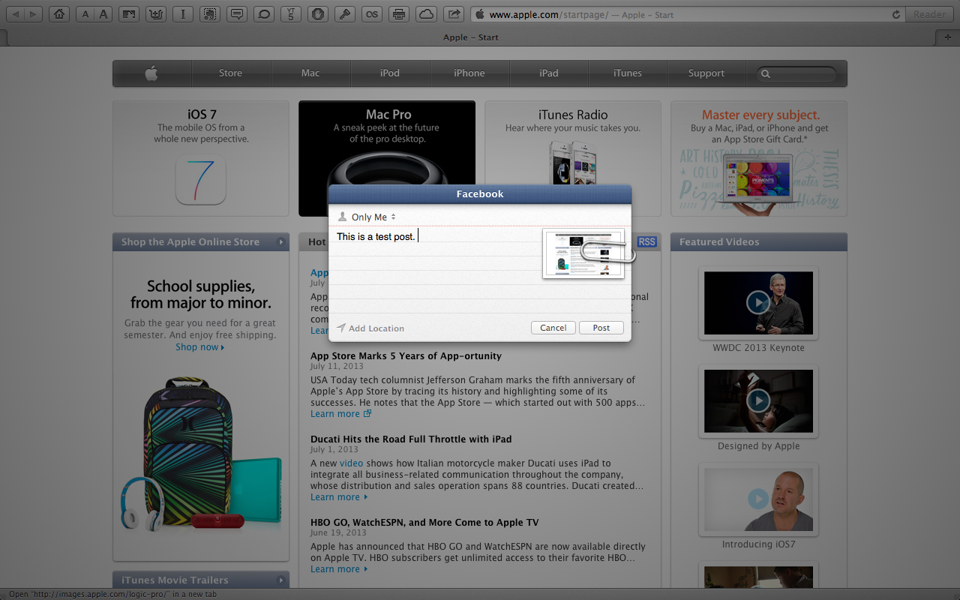Click the YT5 toolbar extension icon

[291, 14]
